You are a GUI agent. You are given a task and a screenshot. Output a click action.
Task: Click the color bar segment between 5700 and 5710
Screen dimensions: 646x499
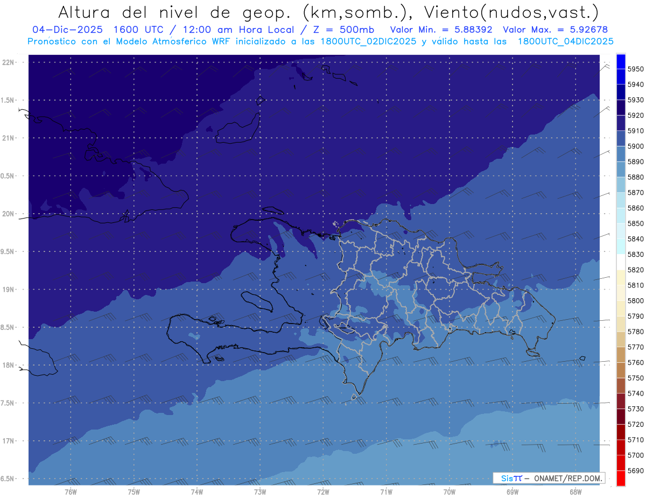point(621,447)
